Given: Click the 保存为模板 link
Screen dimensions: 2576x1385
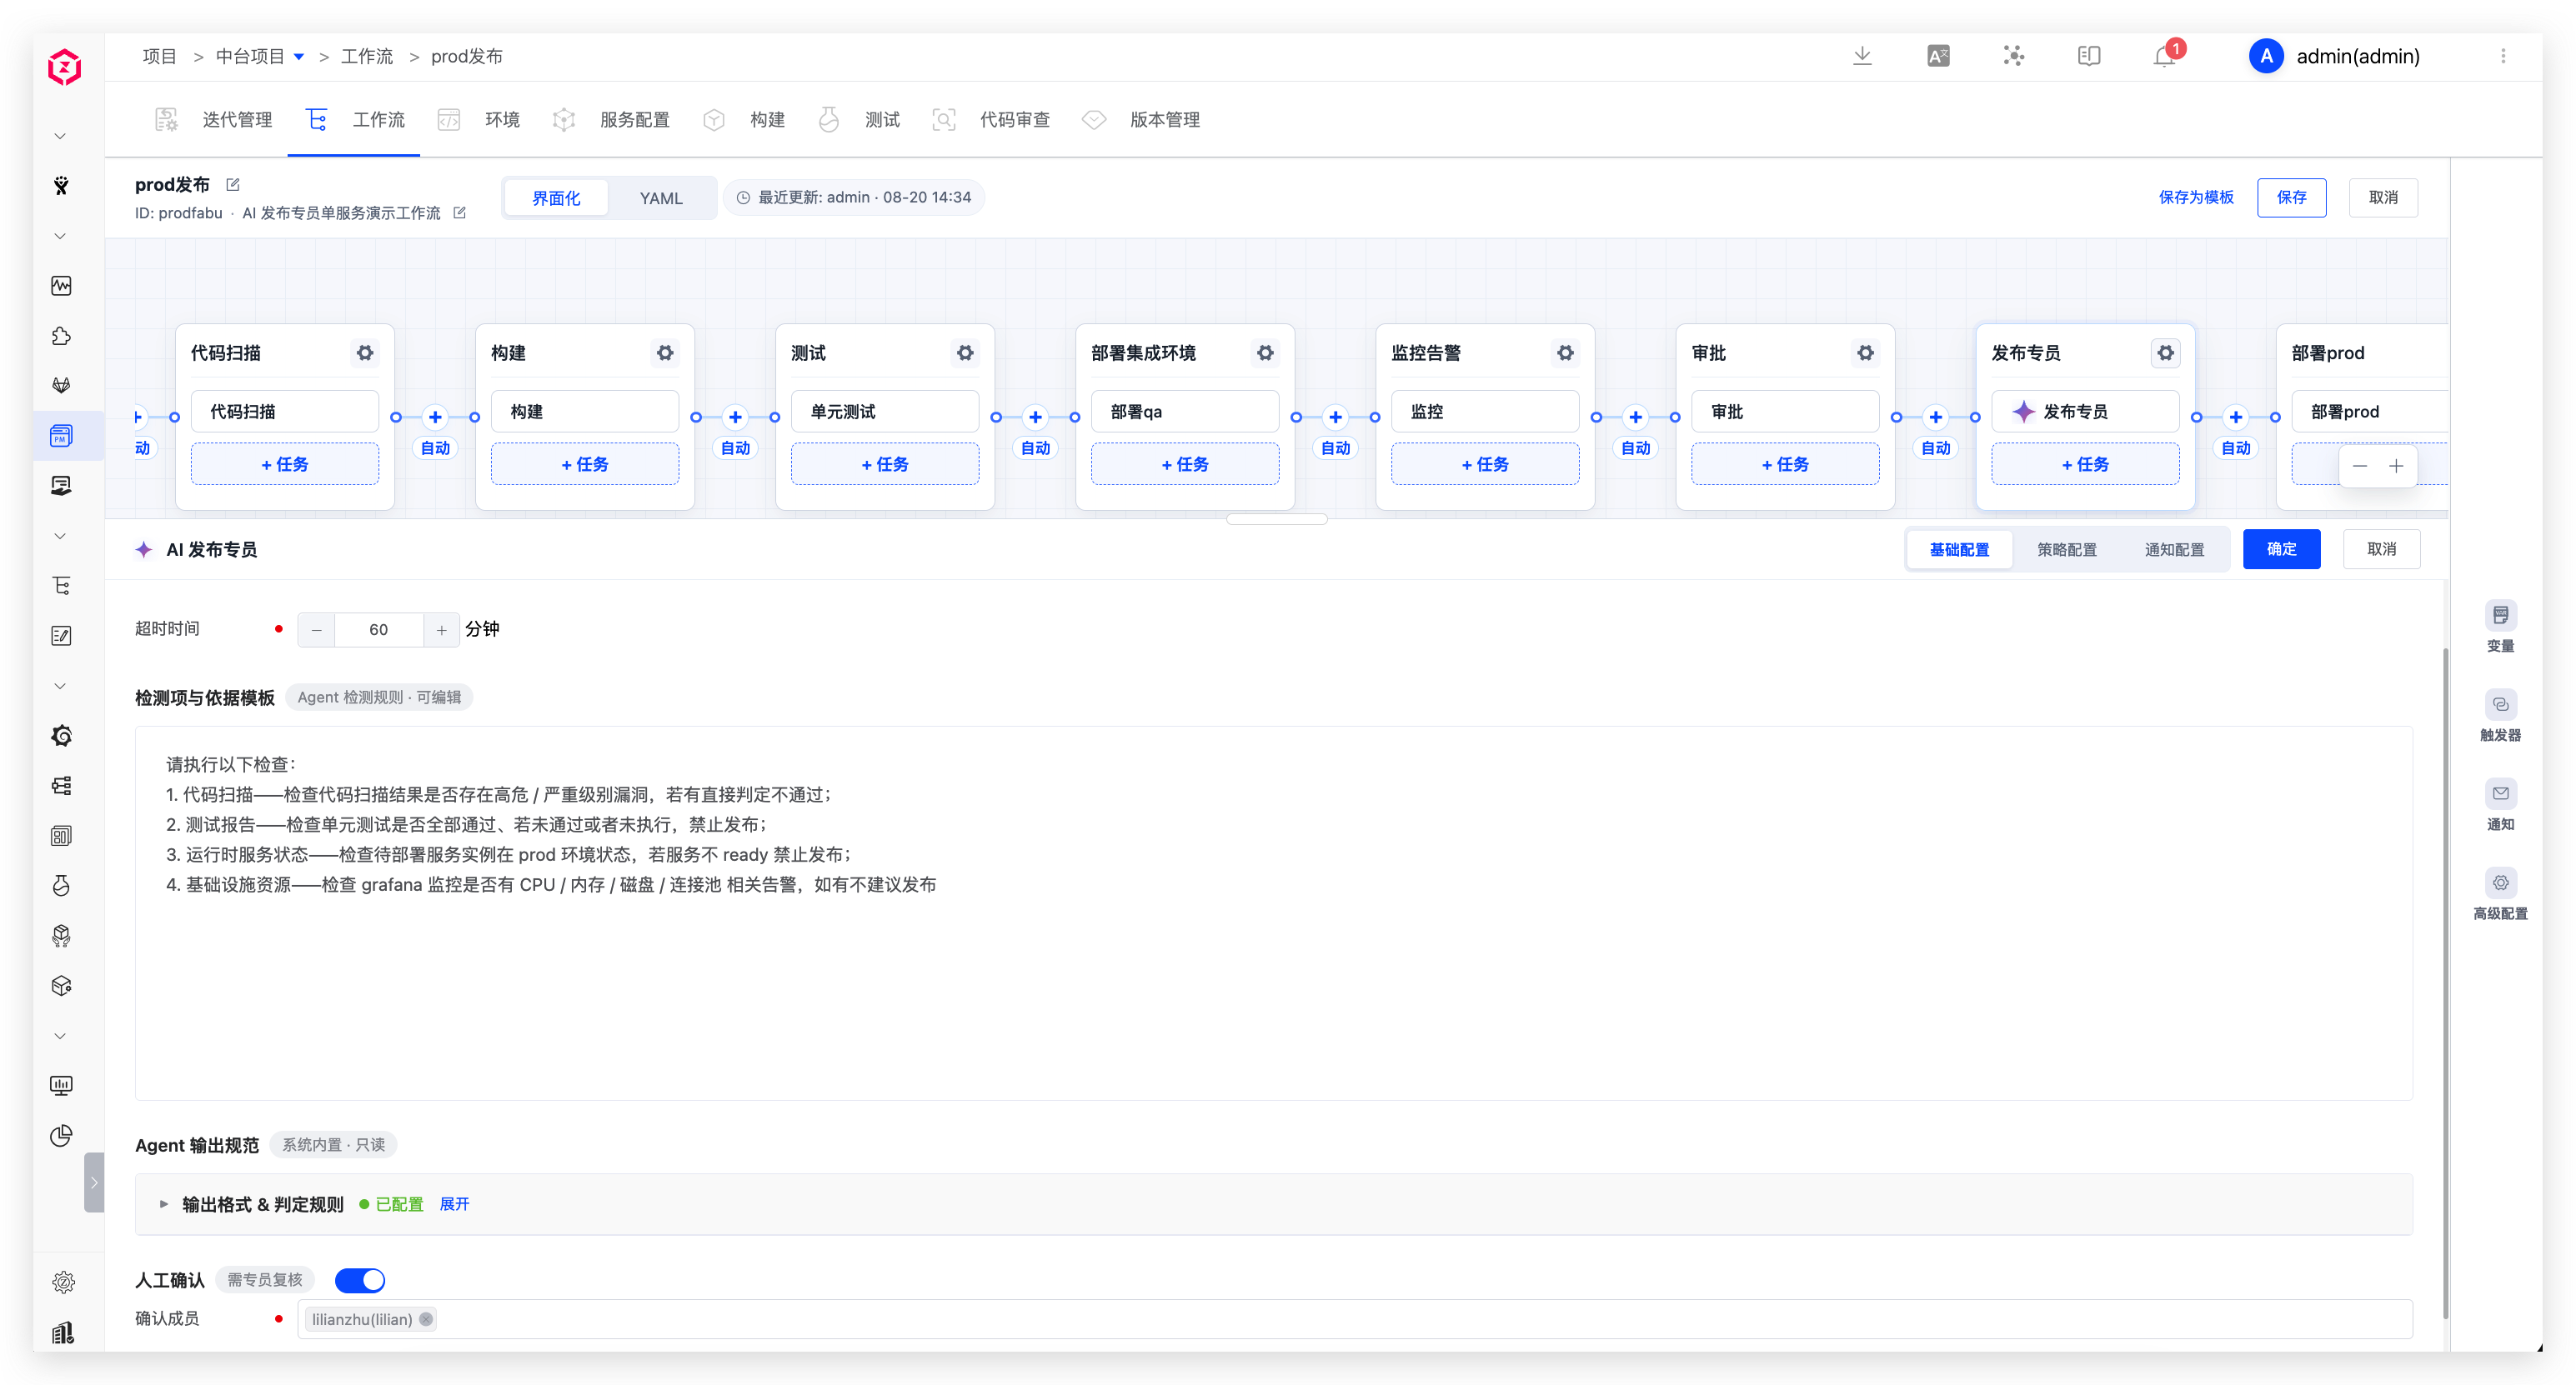Looking at the screenshot, I should (x=2196, y=197).
